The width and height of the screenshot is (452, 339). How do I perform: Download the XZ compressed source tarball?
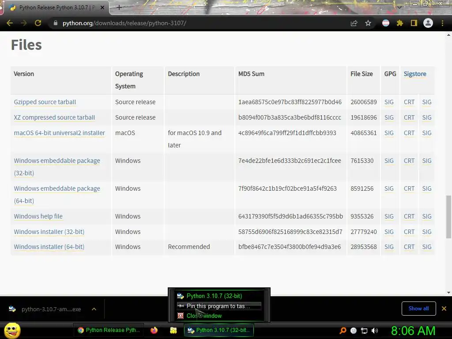pyautogui.click(x=54, y=117)
